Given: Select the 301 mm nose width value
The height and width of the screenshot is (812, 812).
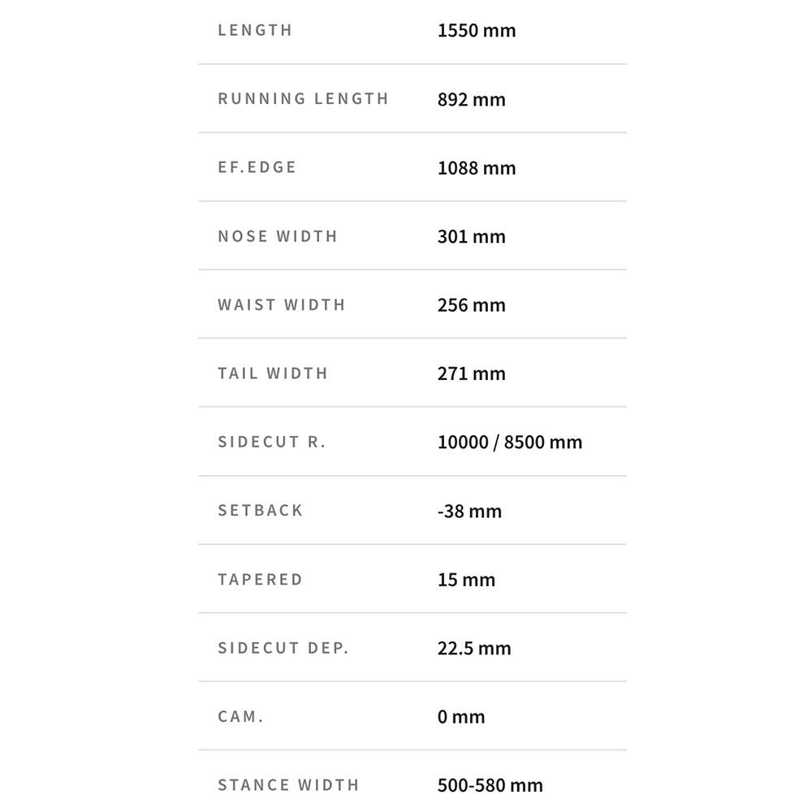Looking at the screenshot, I should pos(471,236).
